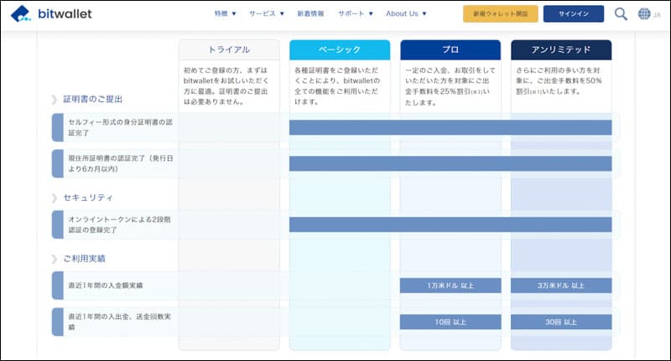Screen dimensions: 671x361
Task: Click the chevron beside 証明書のご提出
Action: coord(55,100)
